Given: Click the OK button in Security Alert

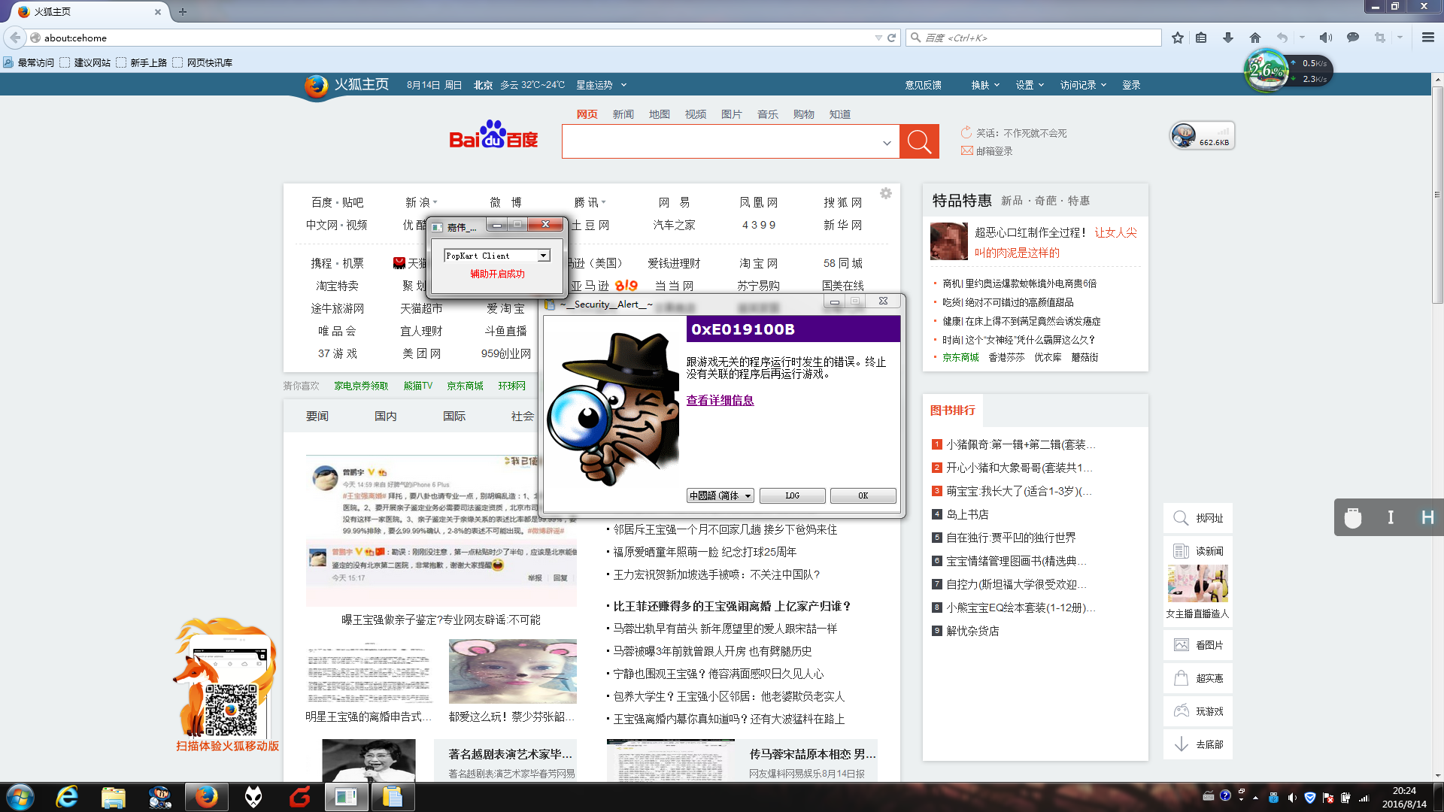Looking at the screenshot, I should pyautogui.click(x=863, y=495).
